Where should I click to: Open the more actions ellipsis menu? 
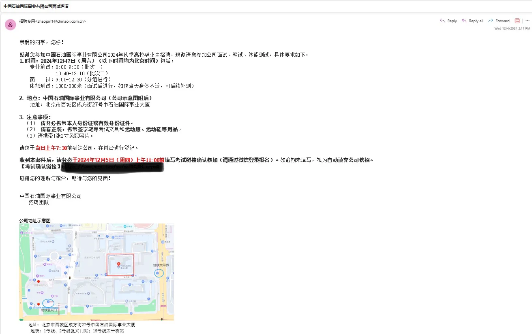(528, 21)
